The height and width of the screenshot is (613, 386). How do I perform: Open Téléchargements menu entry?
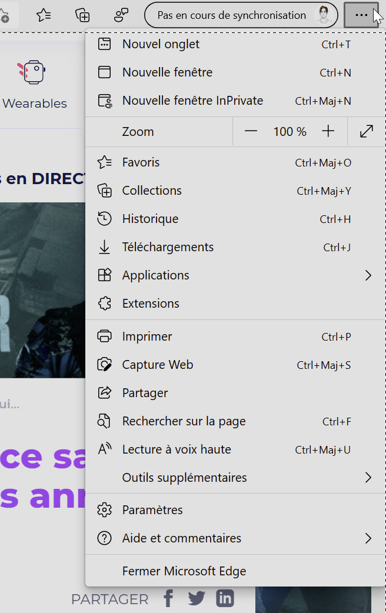point(235,247)
